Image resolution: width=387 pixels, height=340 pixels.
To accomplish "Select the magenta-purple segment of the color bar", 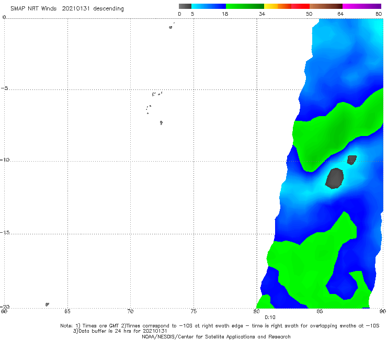I will click(x=362, y=6).
